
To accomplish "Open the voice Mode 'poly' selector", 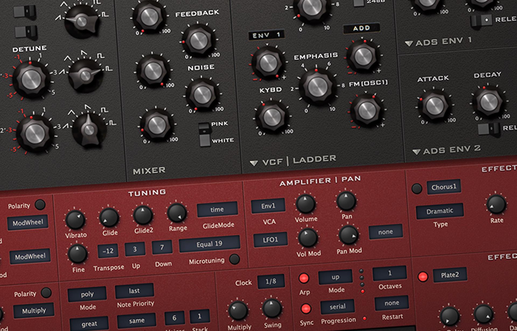I will coord(87,294).
